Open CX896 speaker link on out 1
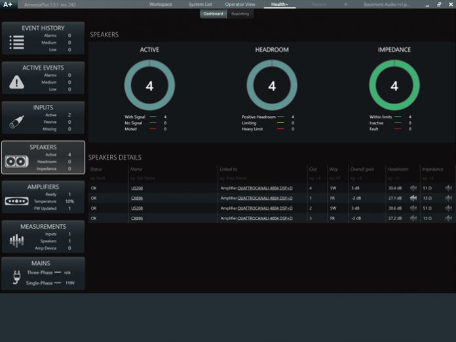Screen dimensions: 456x342 click(x=137, y=198)
